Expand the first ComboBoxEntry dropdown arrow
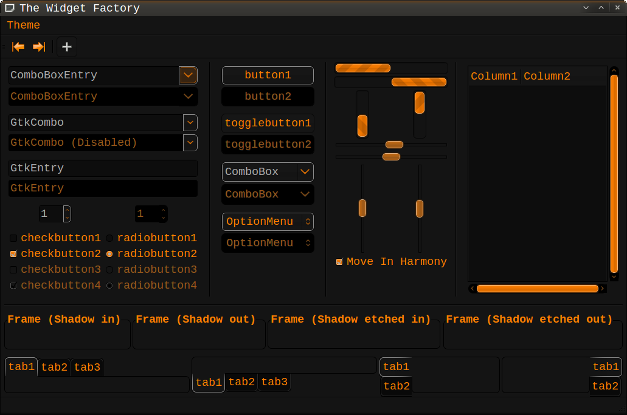 189,75
